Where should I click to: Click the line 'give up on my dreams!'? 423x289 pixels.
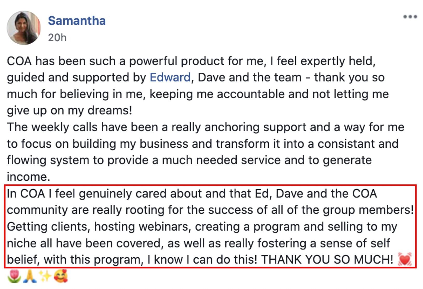pyautogui.click(x=70, y=111)
